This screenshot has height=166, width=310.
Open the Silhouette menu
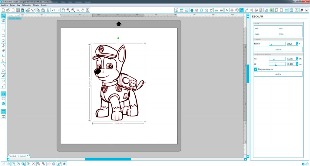click(26, 5)
